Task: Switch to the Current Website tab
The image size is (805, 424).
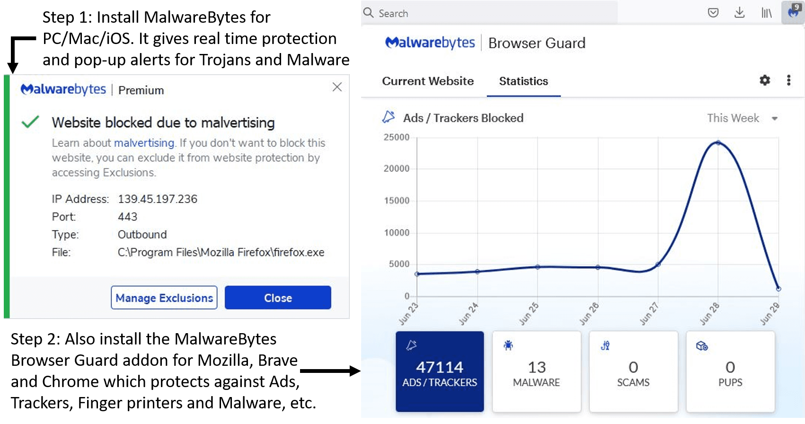Action: click(x=428, y=81)
